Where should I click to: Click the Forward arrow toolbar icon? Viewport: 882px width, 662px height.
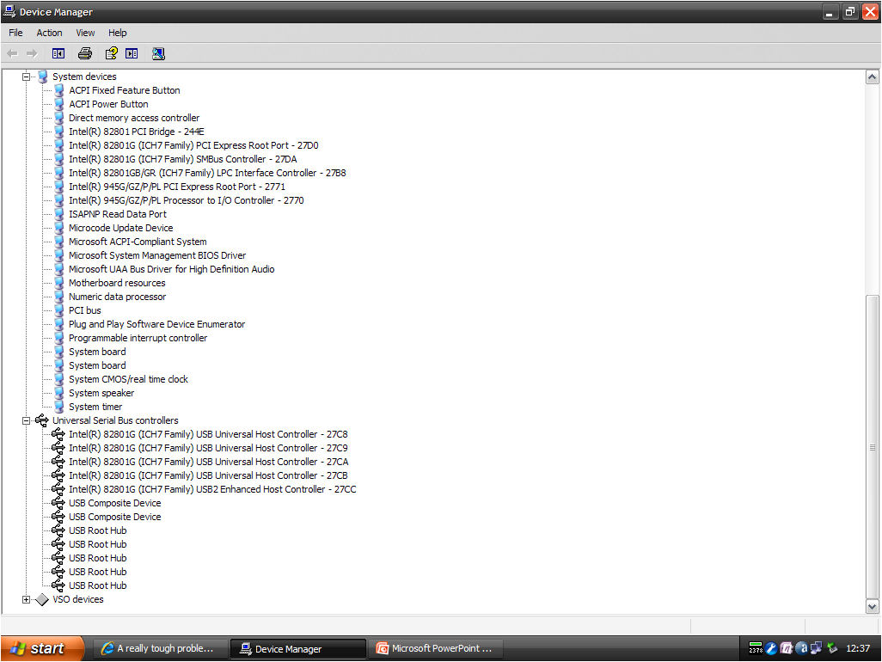[32, 53]
